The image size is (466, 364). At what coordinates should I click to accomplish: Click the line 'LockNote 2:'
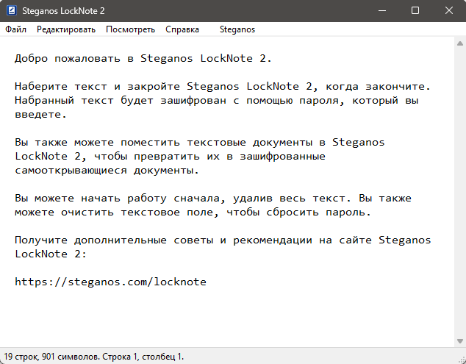click(51, 254)
